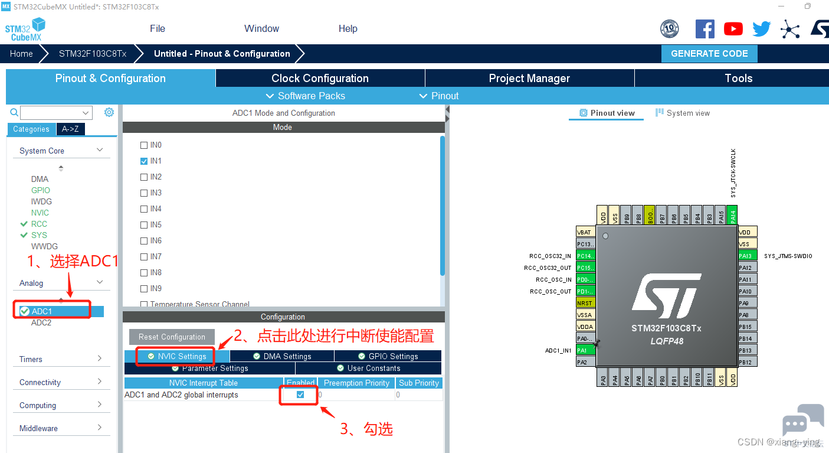
Task: Click the STM32CubeMX logo
Action: (25, 29)
